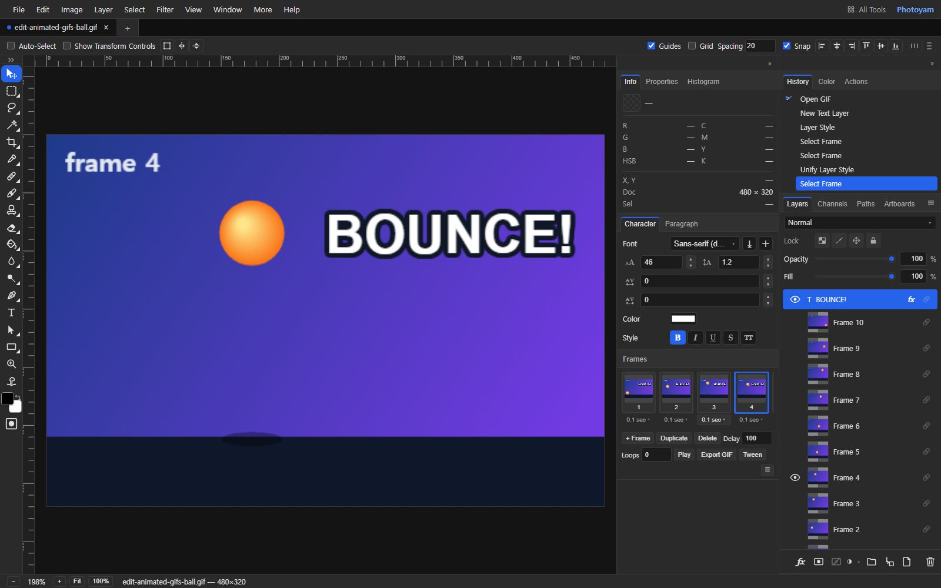Image resolution: width=941 pixels, height=588 pixels.
Task: Select the Blur tool
Action: [11, 261]
